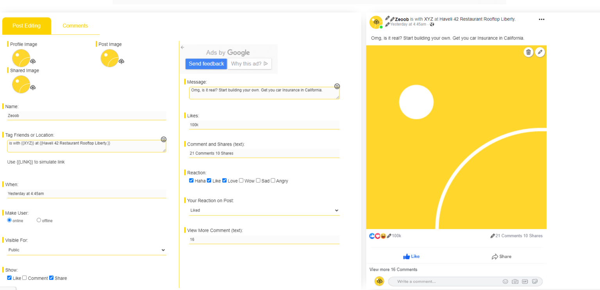Open the Your Reaction on Post dropdown

pyautogui.click(x=264, y=210)
